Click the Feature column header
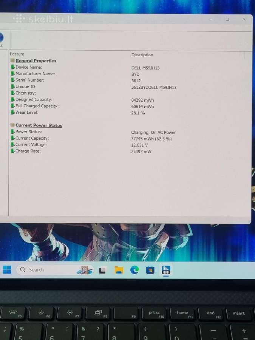The height and width of the screenshot is (340, 255). [17, 54]
